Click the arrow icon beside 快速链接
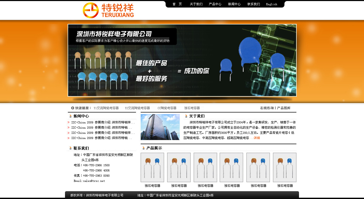The height and width of the screenshot is (199, 364). (x=73, y=108)
